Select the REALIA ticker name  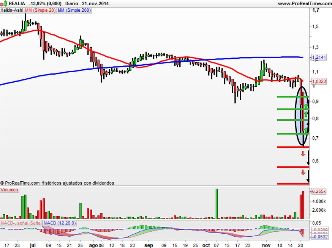pos(17,3)
